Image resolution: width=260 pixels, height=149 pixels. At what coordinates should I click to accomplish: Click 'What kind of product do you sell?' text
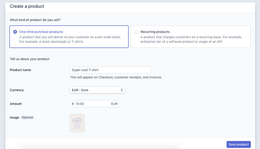[x=35, y=20]
